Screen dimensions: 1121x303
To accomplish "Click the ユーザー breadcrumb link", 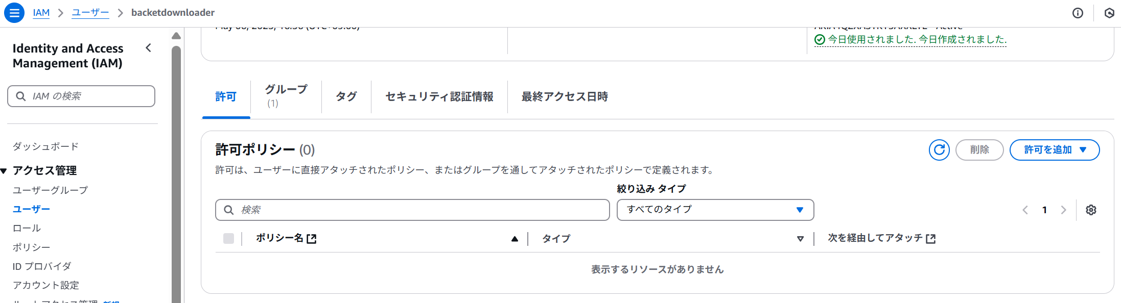I will [x=90, y=13].
